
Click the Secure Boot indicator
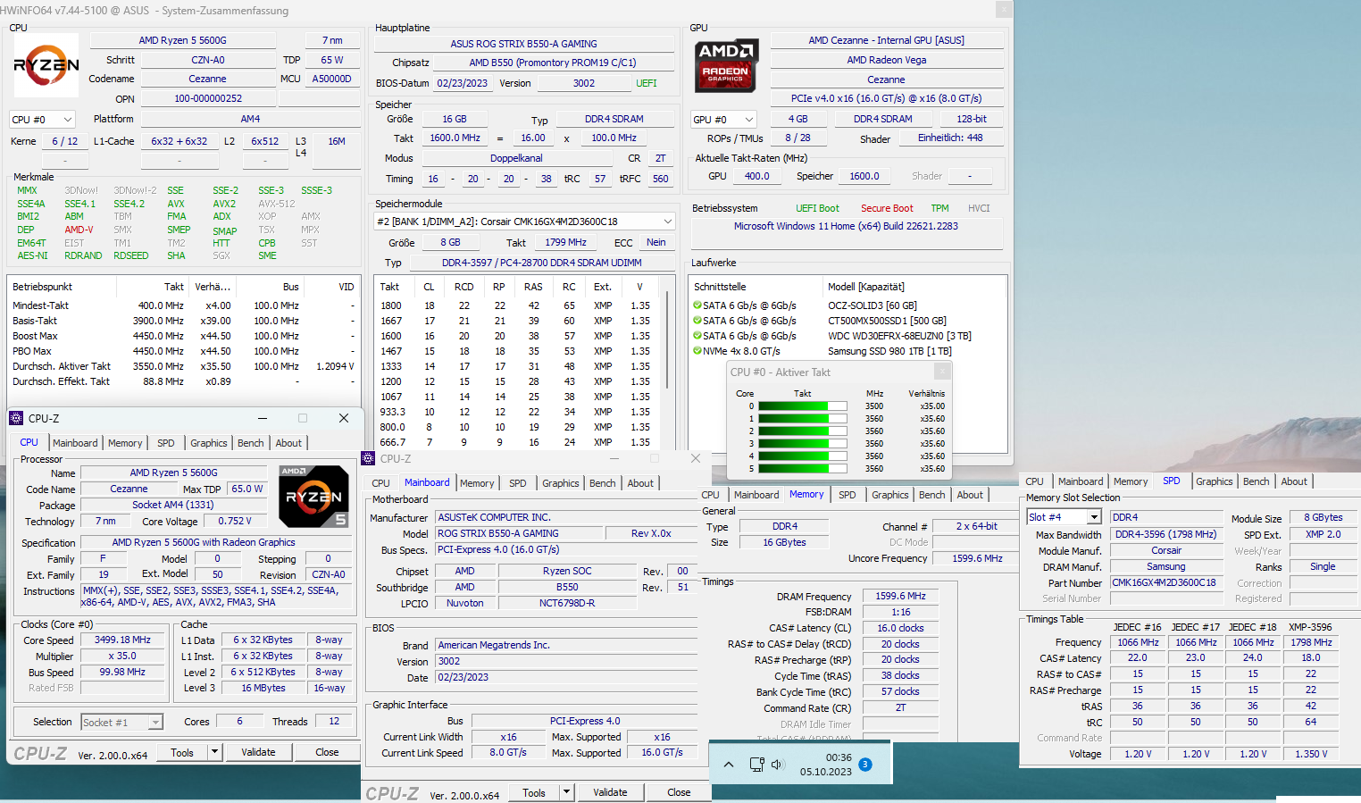[x=887, y=208]
